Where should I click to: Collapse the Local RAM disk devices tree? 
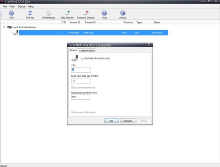click(4, 27)
